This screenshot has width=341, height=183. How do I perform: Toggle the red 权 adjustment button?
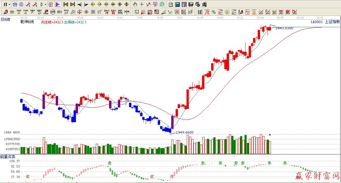pos(51,4)
